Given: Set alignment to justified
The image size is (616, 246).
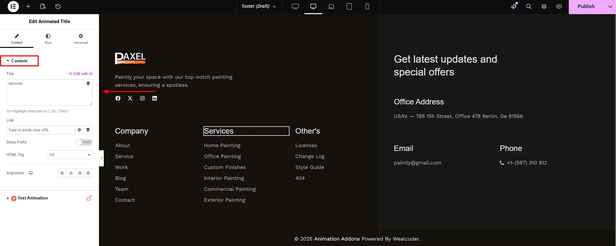Looking at the screenshot, I should pyautogui.click(x=88, y=173).
